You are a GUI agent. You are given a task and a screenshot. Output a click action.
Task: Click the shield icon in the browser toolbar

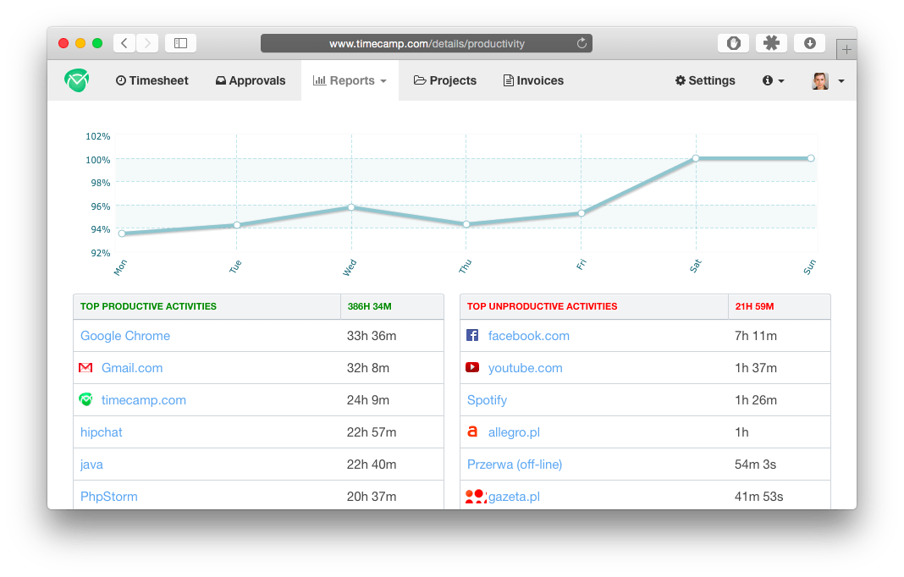pos(733,42)
